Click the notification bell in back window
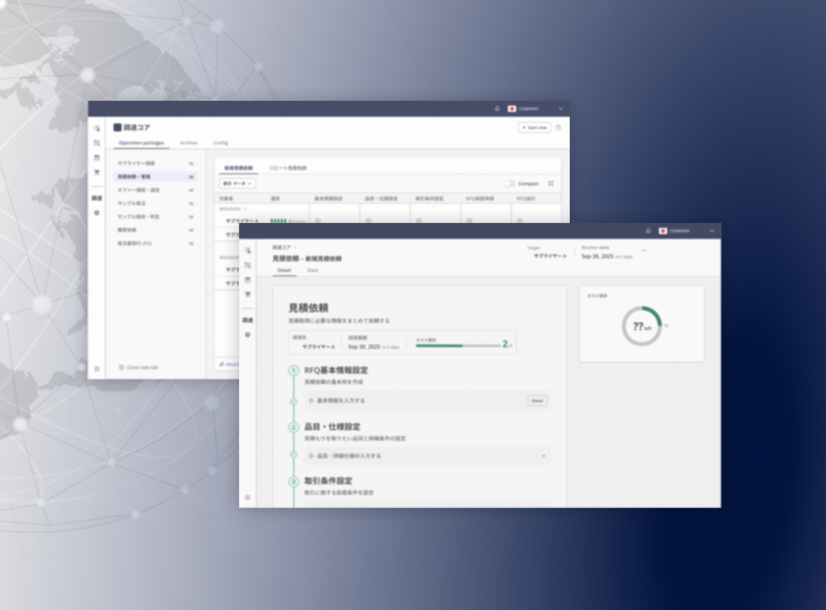This screenshot has height=610, width=826. click(x=497, y=109)
